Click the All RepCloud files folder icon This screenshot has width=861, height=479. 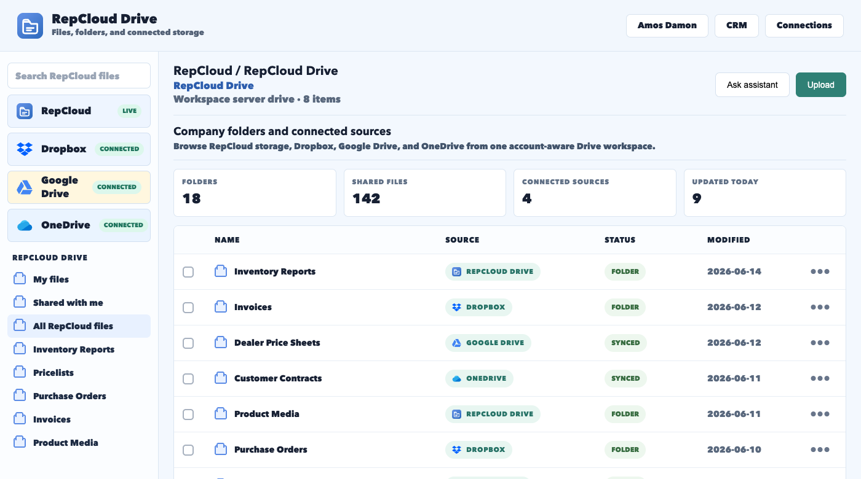[20, 326]
